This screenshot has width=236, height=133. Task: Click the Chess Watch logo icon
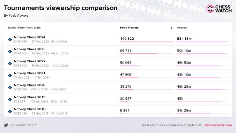[x=210, y=8]
